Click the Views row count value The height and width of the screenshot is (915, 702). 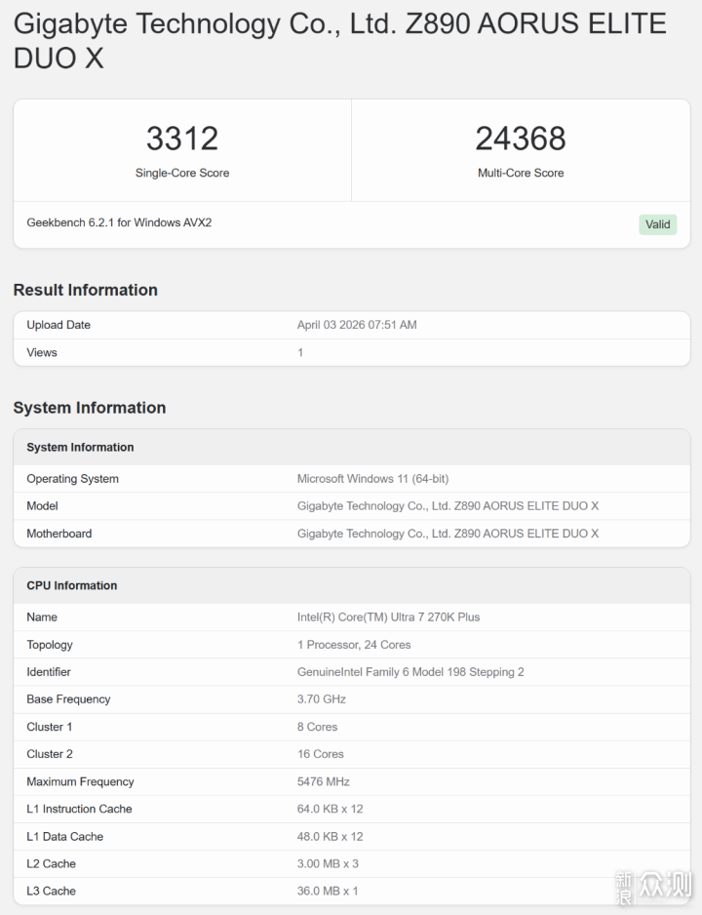[x=300, y=352]
